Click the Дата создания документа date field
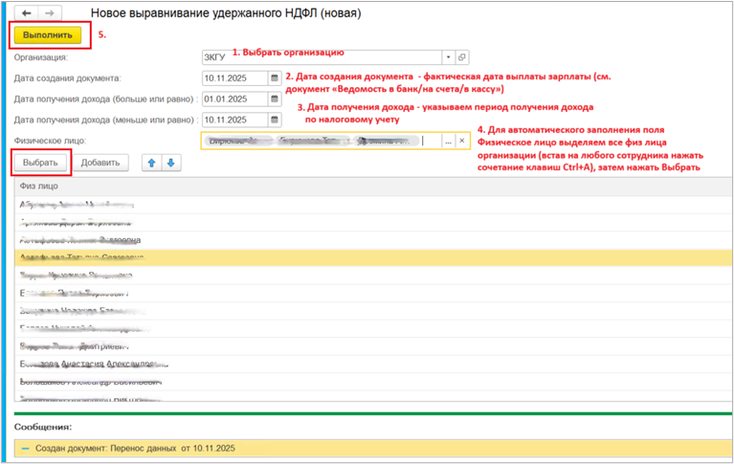This screenshot has width=734, height=464. click(x=234, y=78)
